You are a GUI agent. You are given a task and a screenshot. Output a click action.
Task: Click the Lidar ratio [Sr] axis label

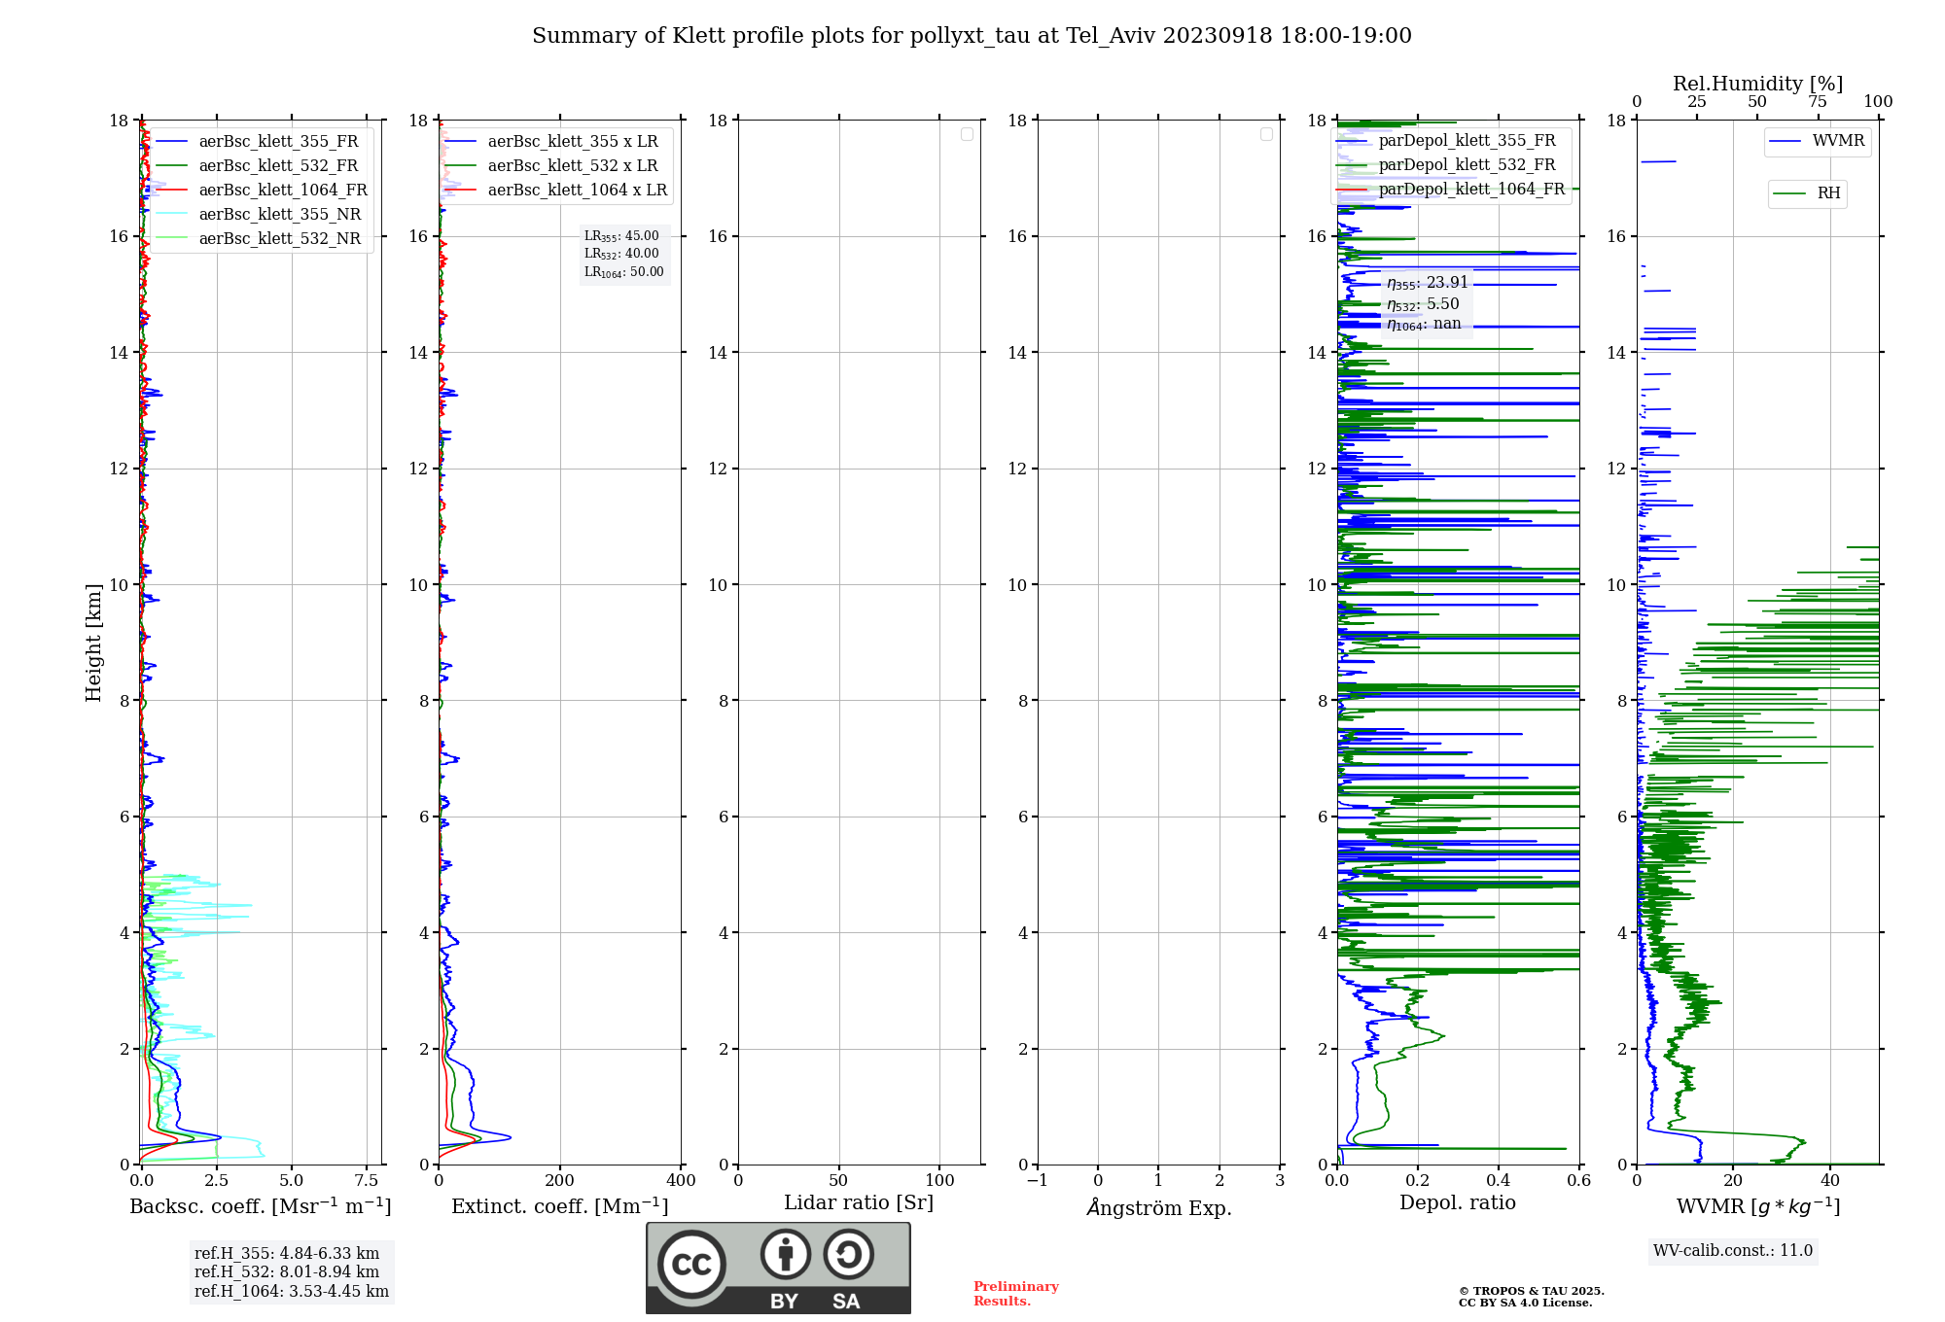859,1203
